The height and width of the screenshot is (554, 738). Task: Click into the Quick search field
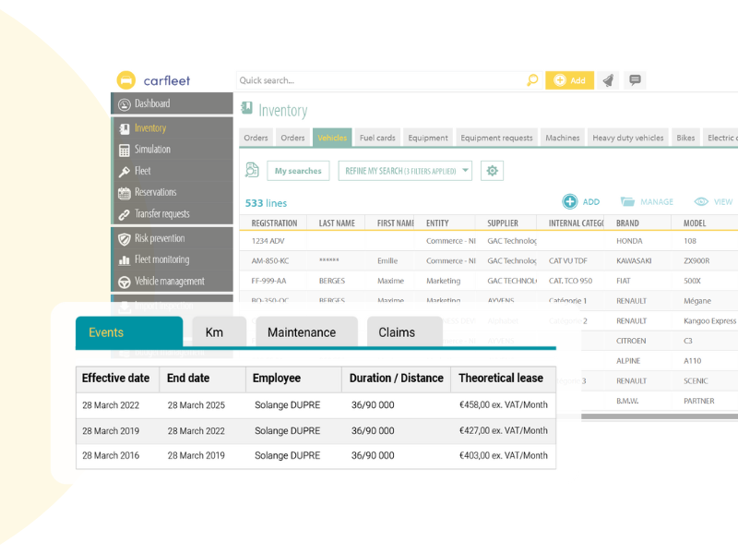coord(378,80)
